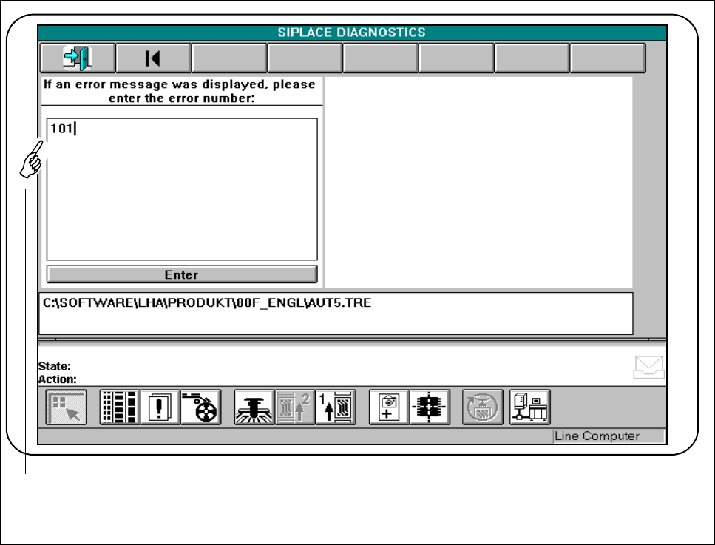The image size is (715, 545).
Task: Open the component tape reel icon
Action: (x=200, y=407)
